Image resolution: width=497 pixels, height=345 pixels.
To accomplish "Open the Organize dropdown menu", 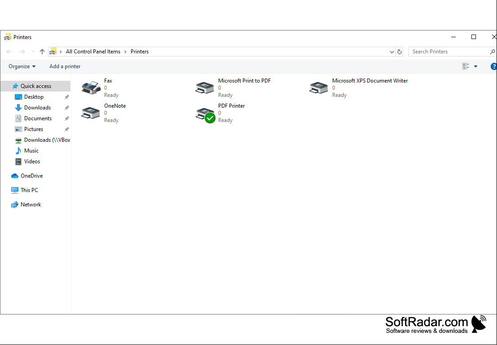I will click(22, 66).
